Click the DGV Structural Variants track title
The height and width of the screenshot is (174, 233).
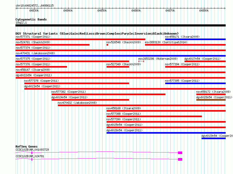coord(97,34)
